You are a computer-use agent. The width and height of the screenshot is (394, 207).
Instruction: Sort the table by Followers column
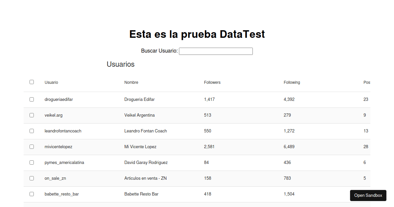tap(212, 82)
